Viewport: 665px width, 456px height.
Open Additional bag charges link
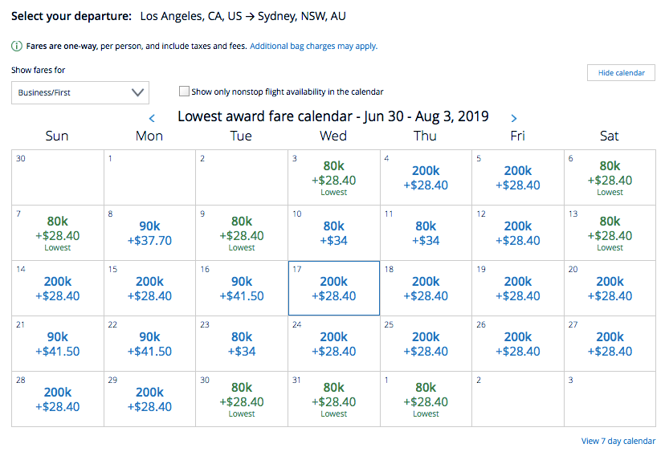[313, 47]
